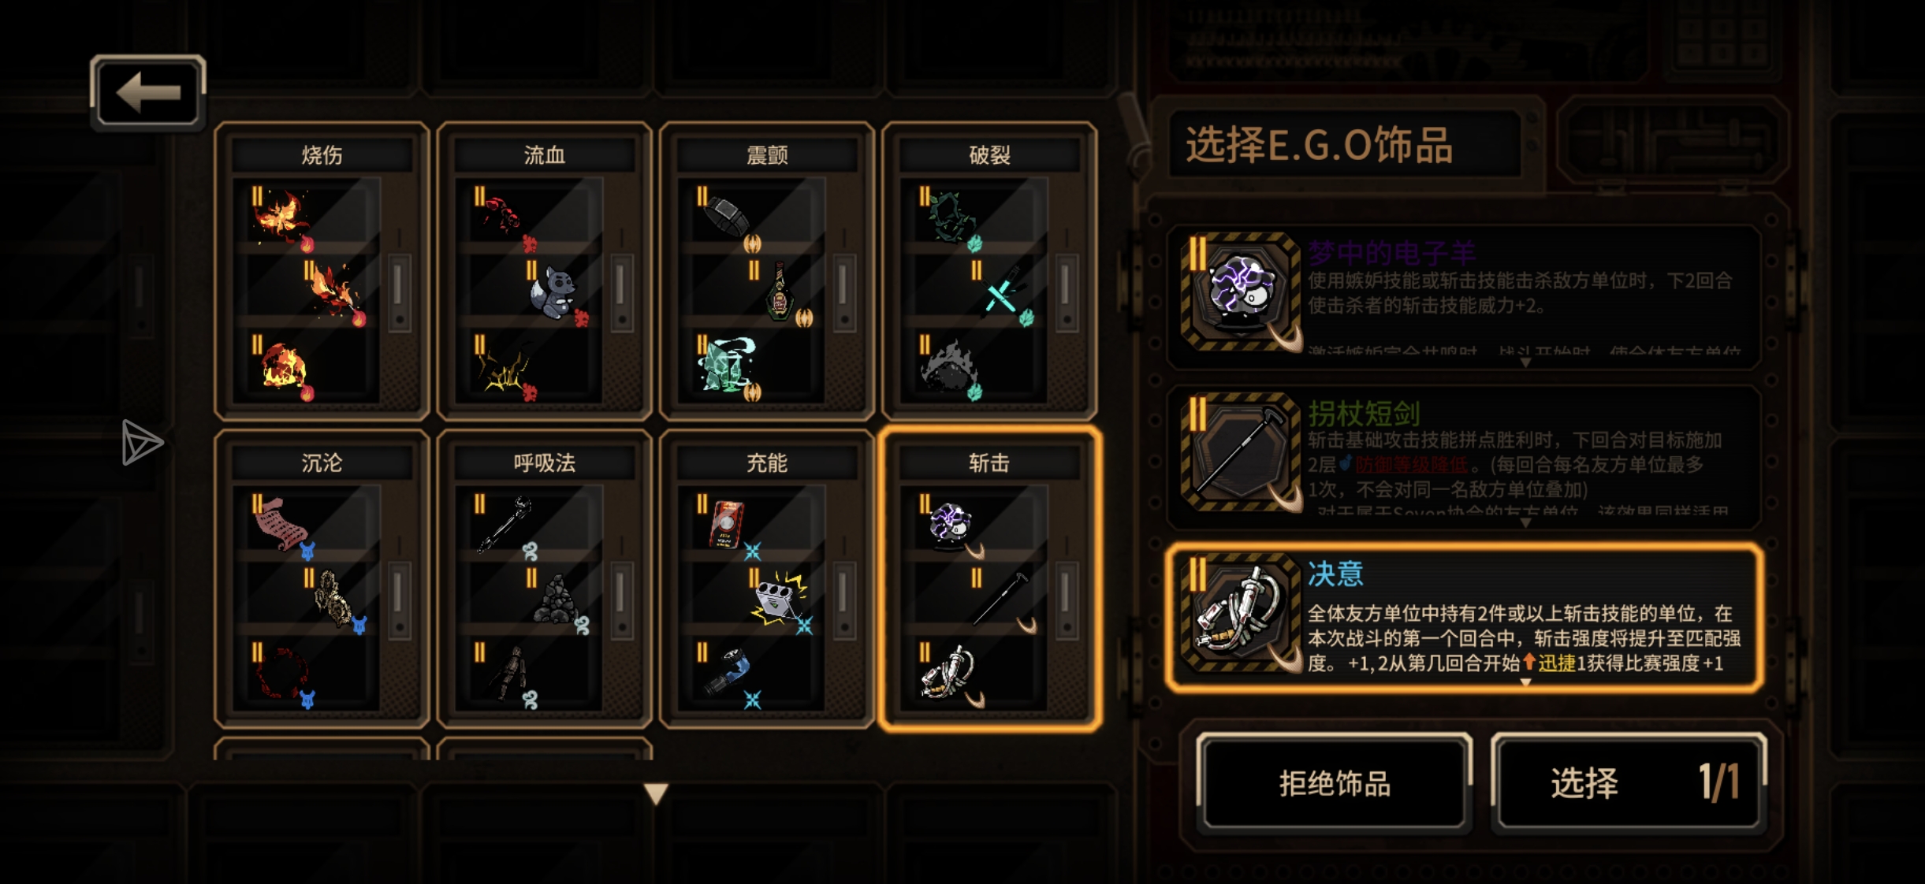Choose the 拐杖短剑 gift option

tap(1465, 455)
